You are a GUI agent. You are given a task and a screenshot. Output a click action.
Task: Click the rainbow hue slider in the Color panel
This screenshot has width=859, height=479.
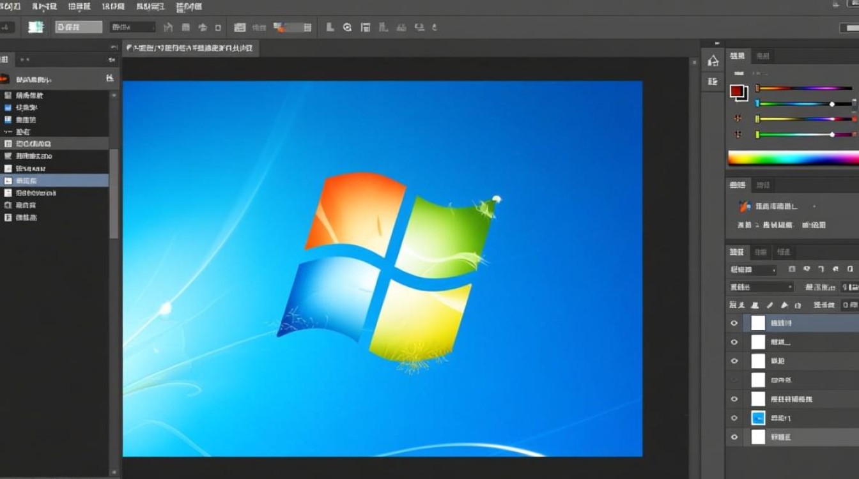click(x=793, y=159)
